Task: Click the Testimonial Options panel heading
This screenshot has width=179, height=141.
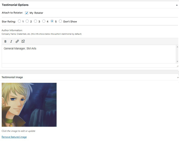Action: point(15,5)
